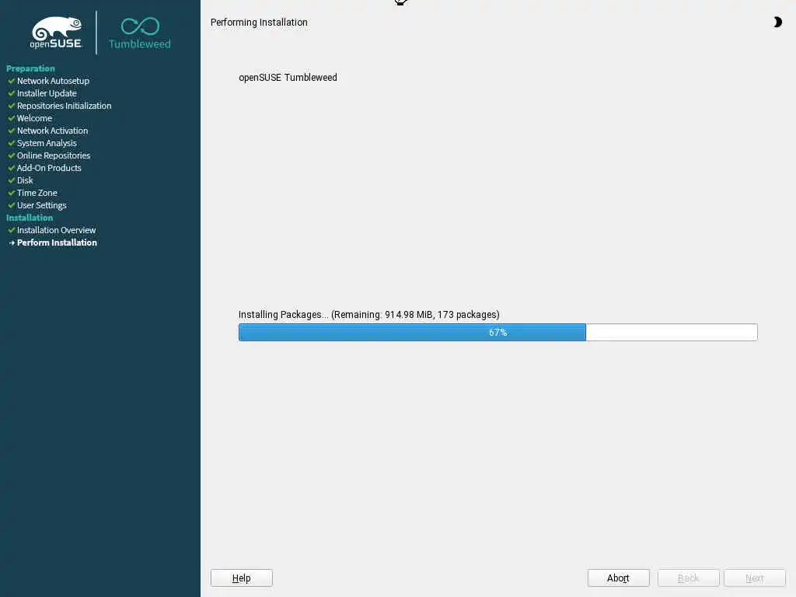Viewport: 796px width, 597px height.
Task: Click the checkmark beside Welcome
Action: [11, 118]
